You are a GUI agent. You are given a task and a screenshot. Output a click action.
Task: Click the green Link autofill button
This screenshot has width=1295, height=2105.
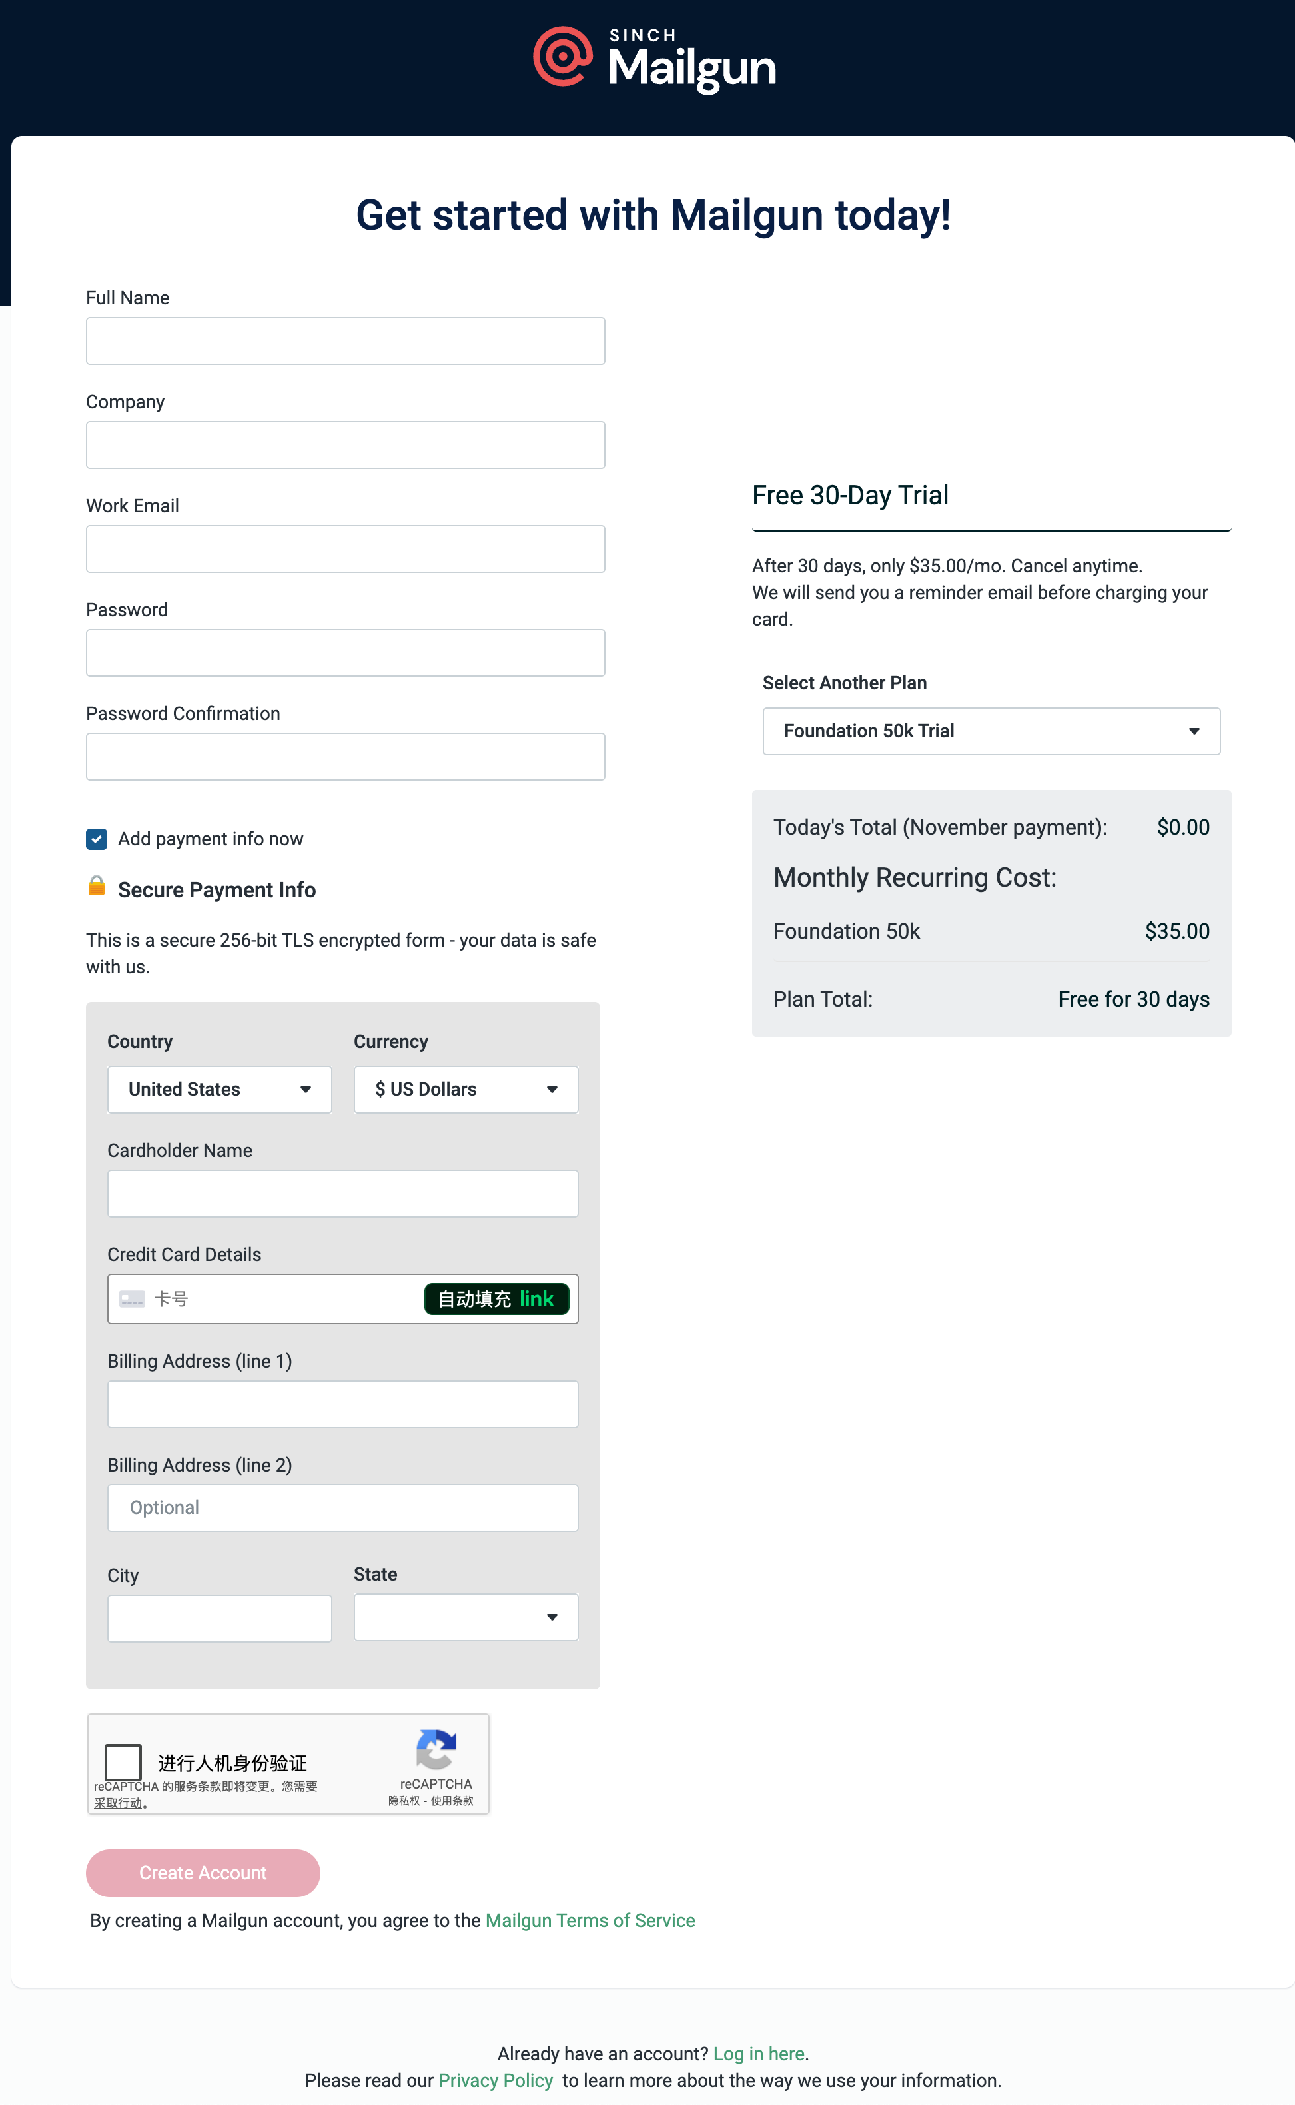point(497,1299)
